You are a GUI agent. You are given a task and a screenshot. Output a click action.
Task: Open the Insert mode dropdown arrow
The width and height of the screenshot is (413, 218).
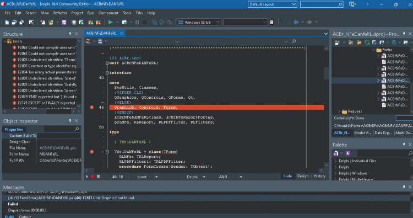(156, 177)
